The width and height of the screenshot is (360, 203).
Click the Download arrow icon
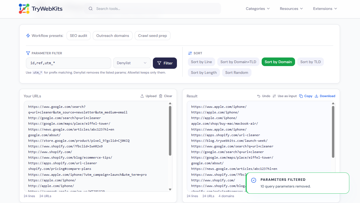click(316, 96)
